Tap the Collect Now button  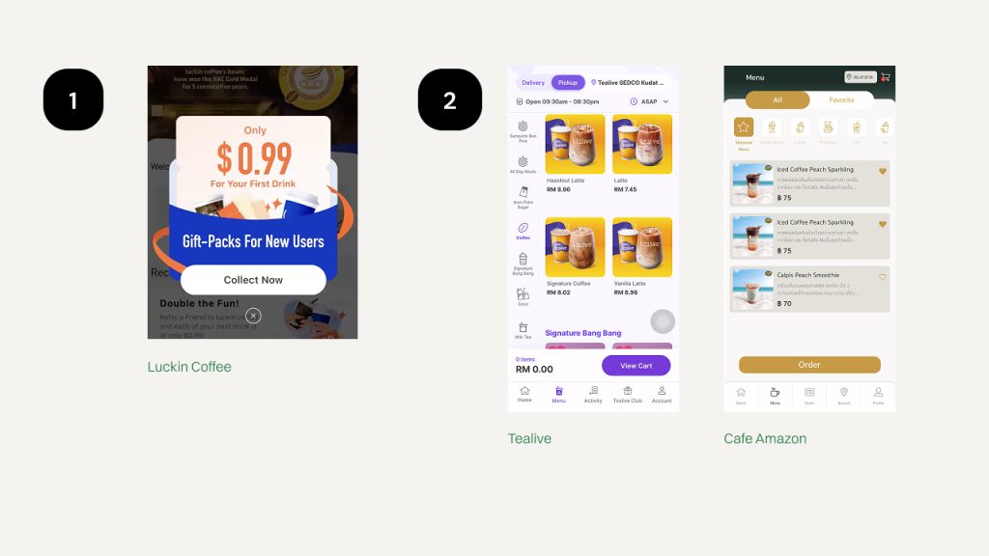pos(253,280)
